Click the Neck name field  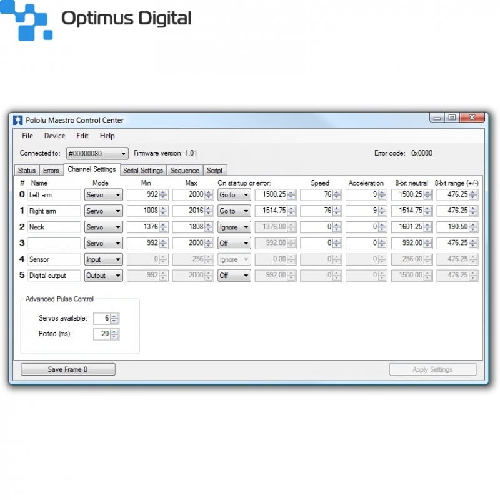(54, 227)
